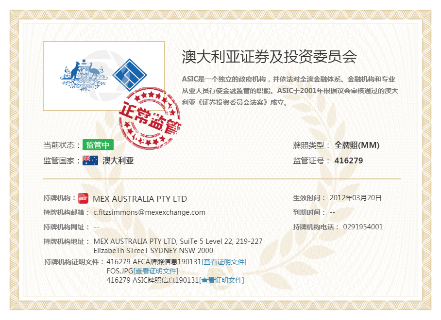
Task: Click the Australian flag icon
Action: (x=90, y=160)
